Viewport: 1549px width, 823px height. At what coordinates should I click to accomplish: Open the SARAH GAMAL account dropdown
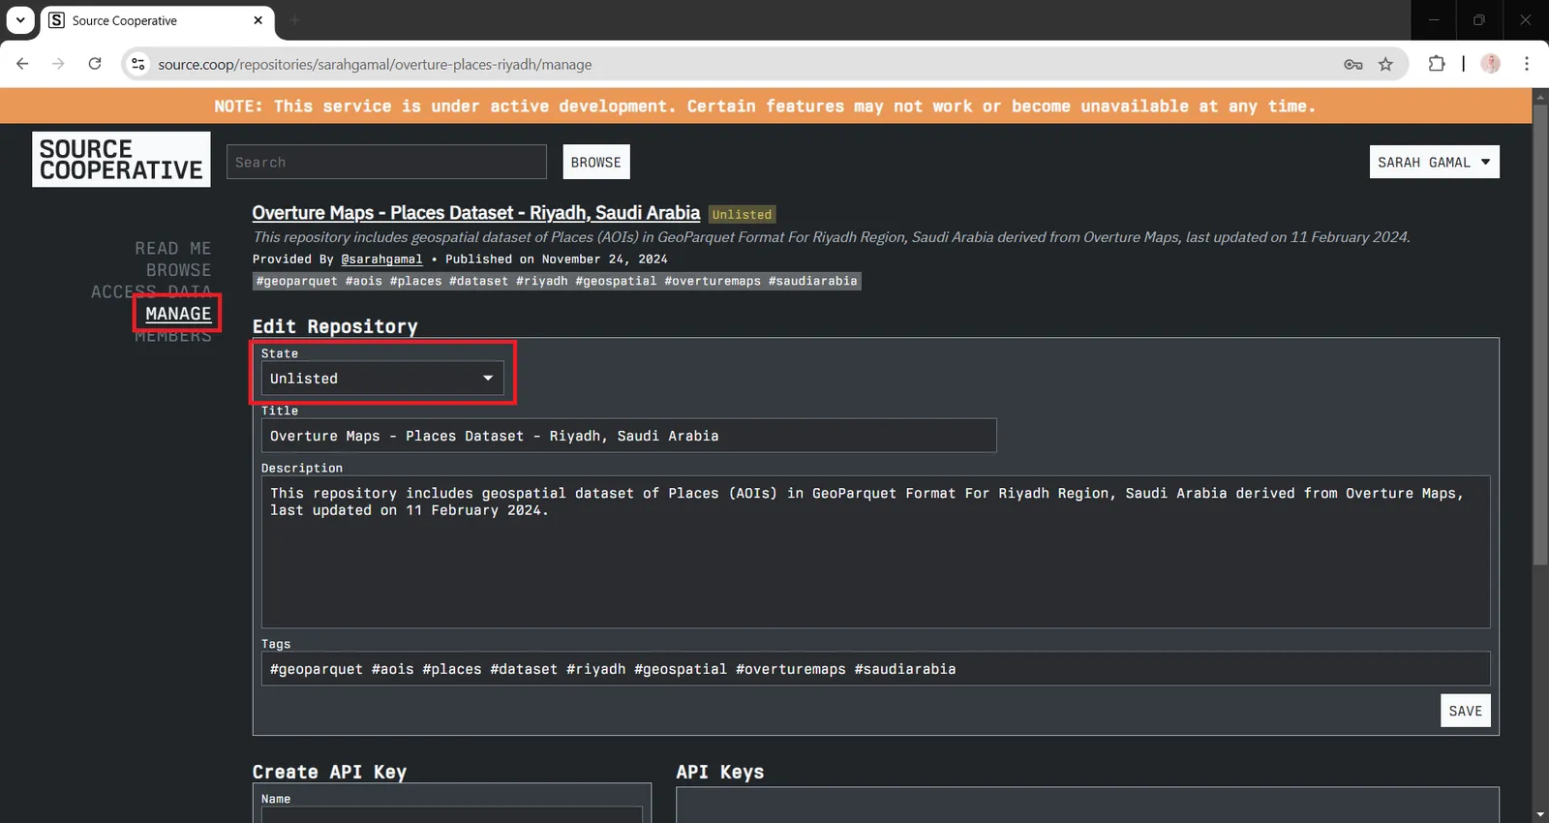pos(1434,162)
